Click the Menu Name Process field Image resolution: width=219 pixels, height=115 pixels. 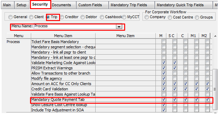pos(75,26)
